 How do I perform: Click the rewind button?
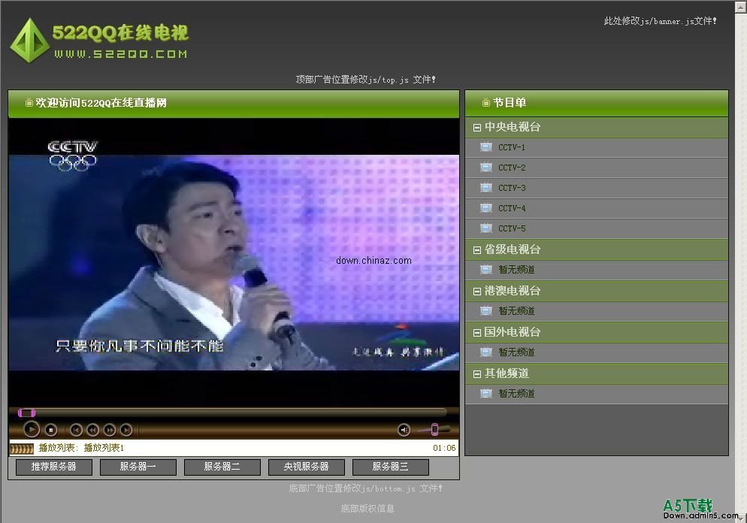click(x=92, y=430)
